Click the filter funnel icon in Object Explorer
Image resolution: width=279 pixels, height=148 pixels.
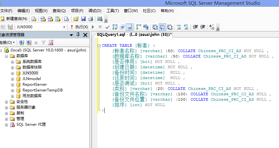(x=43, y=43)
